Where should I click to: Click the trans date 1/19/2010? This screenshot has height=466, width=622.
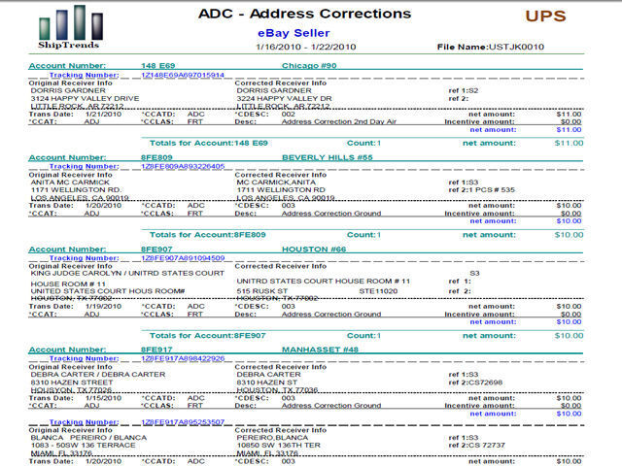(x=103, y=307)
